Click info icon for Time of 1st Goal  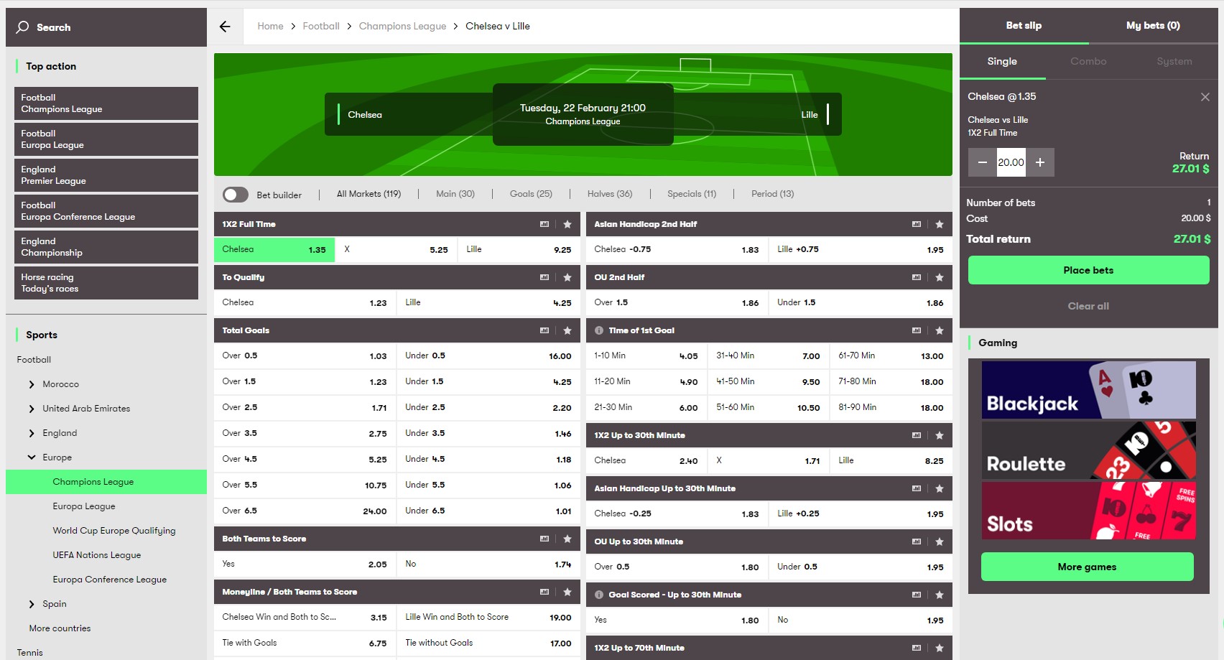click(599, 330)
